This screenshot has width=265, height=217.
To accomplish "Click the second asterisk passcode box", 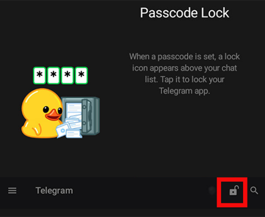I will 53,76.
